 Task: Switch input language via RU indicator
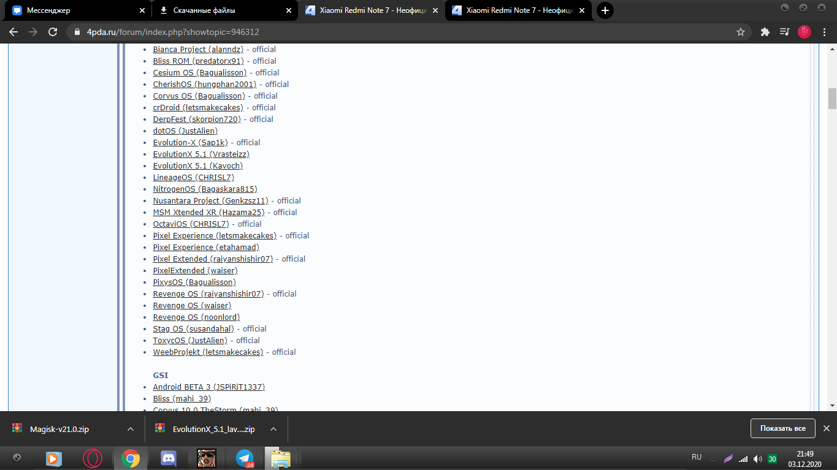coord(697,457)
